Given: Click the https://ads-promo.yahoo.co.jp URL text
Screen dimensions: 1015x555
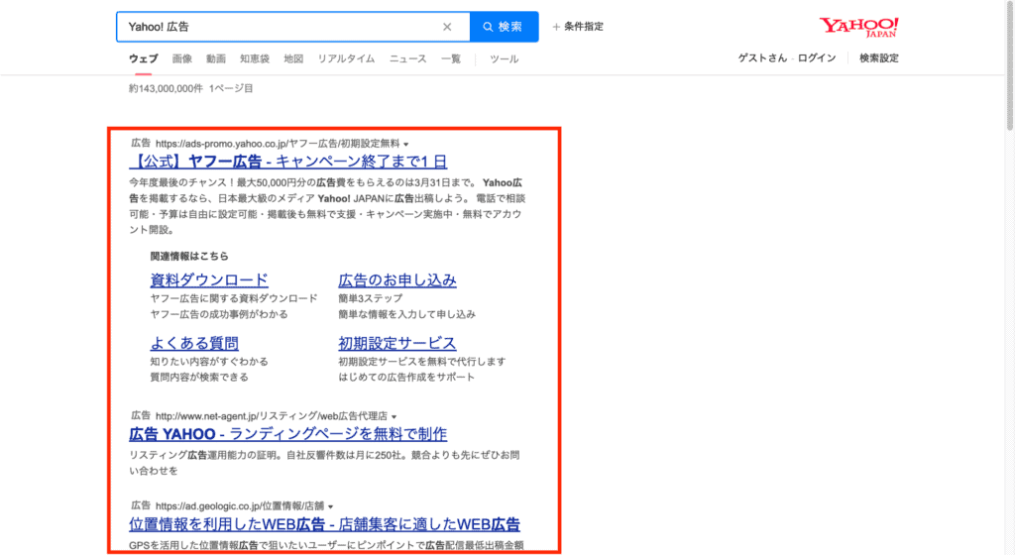Looking at the screenshot, I should point(278,144).
